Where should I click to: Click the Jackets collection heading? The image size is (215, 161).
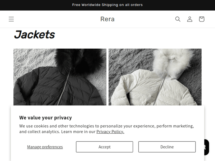tap(34, 35)
